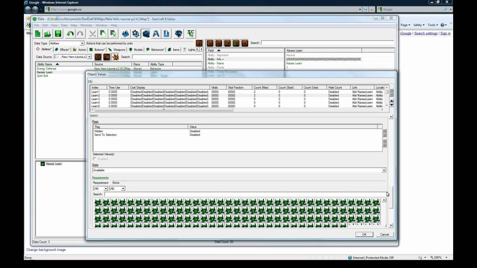Viewport: 477px width, 268px height.
Task: Click the first brown icon beside Data Source
Action: click(98, 57)
